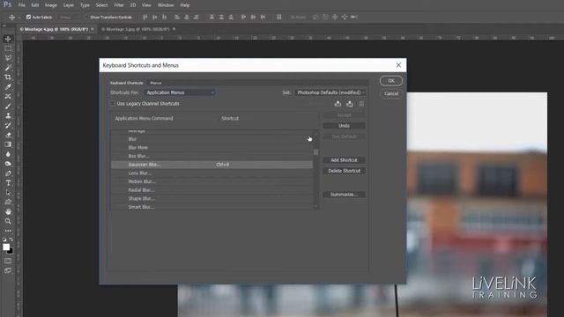The image size is (564, 317).
Task: Select the Lasso tool
Action: tap(8, 58)
